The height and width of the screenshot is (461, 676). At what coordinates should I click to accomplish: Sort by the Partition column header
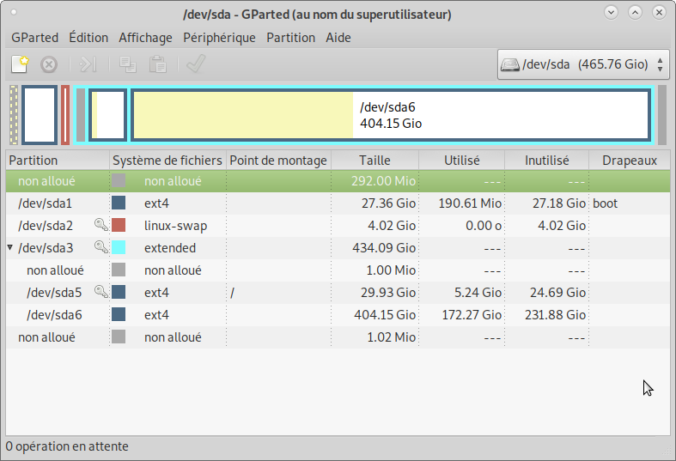click(58, 161)
